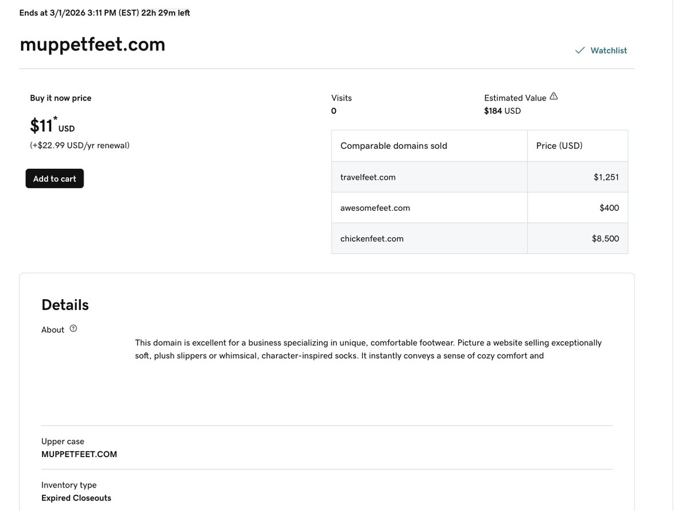The image size is (689, 511).
Task: Click the $1,251 price cell
Action: 578,177
